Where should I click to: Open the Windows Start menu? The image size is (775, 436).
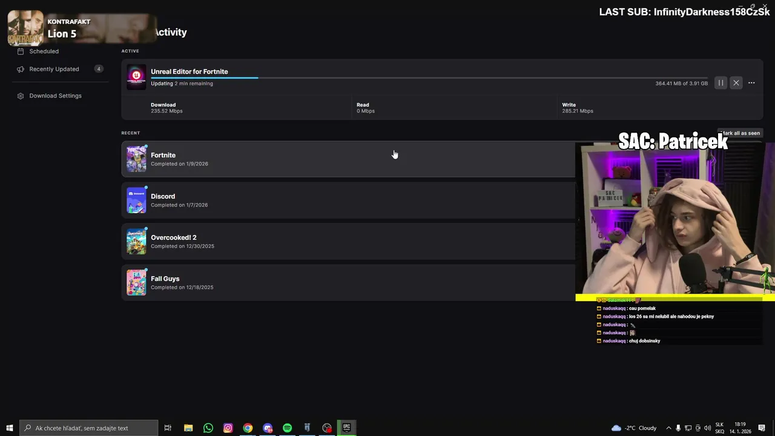10,428
